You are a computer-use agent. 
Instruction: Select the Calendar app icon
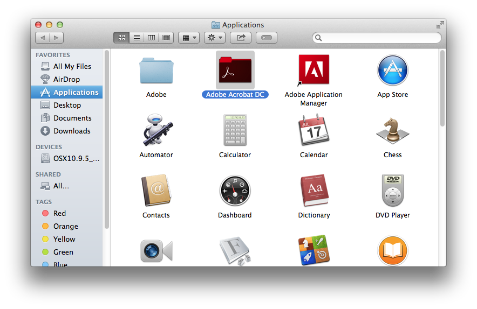pyautogui.click(x=314, y=130)
